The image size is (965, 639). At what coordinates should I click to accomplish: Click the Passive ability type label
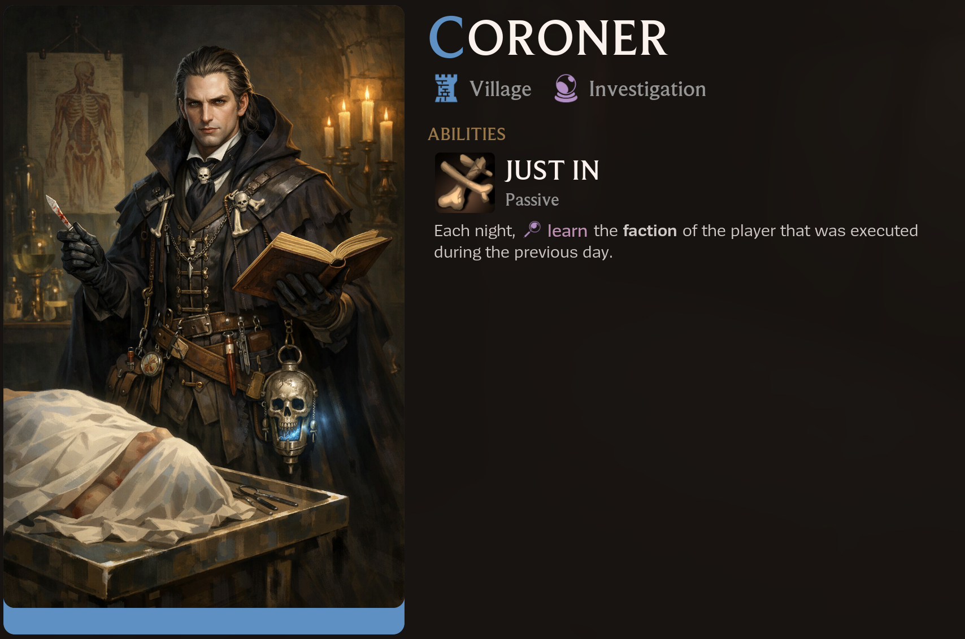[x=532, y=199]
